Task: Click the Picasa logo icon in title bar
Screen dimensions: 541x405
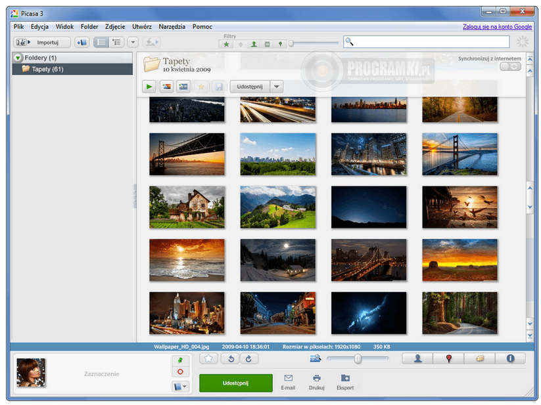Action: point(14,13)
